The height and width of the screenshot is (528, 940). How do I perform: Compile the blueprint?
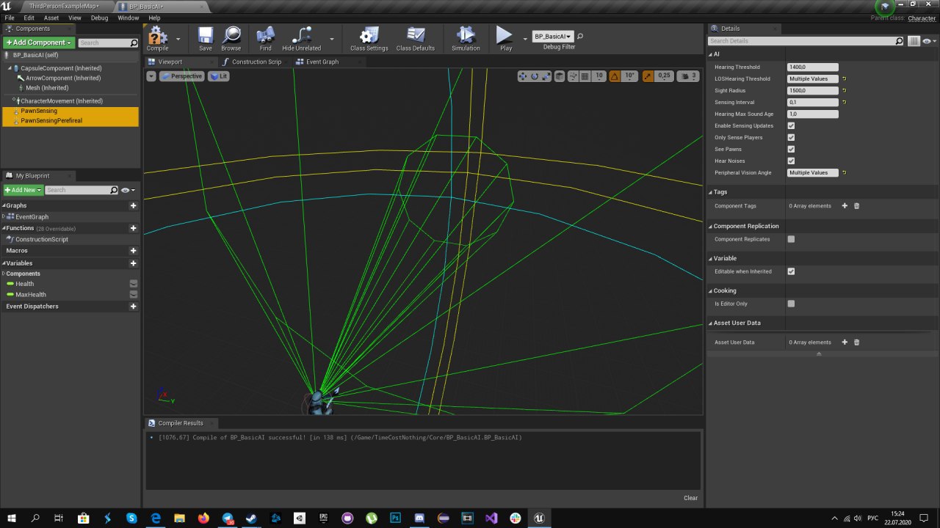(x=157, y=39)
